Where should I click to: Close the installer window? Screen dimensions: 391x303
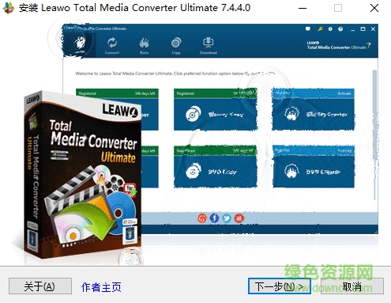click(374, 8)
